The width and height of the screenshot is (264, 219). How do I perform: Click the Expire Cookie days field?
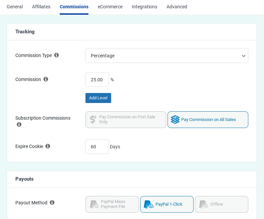[x=97, y=147]
